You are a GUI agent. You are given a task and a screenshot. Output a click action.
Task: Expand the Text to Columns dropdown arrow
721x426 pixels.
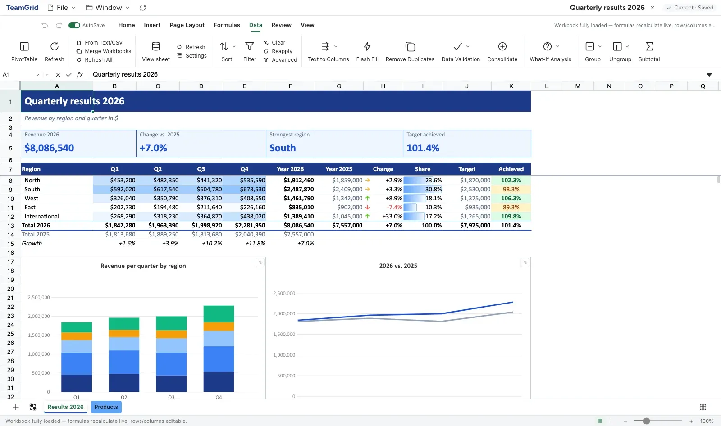click(x=336, y=46)
